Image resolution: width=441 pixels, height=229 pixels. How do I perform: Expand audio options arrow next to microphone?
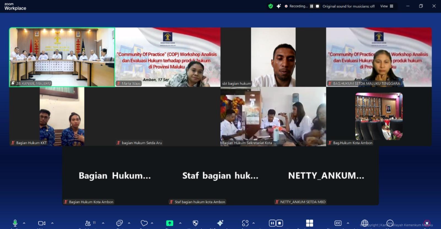pos(24,223)
